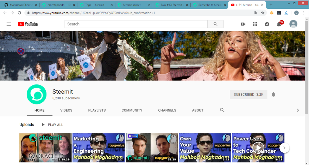Click the Steemit channel avatar logo
This screenshot has width=309, height=165.
tap(37, 94)
